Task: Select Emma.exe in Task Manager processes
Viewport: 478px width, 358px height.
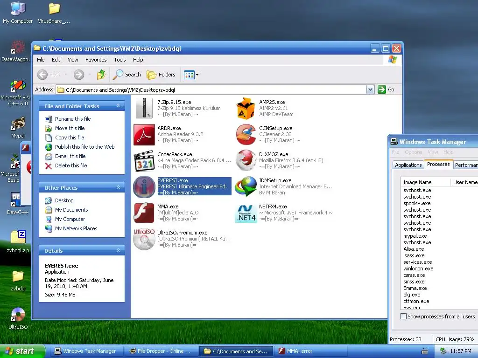Action: coord(415,288)
